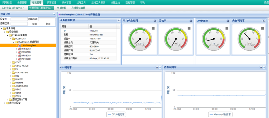Focus the 设备IP input field
Image resolution: width=269 pixels, height=118 pixels.
(x=19, y=19)
